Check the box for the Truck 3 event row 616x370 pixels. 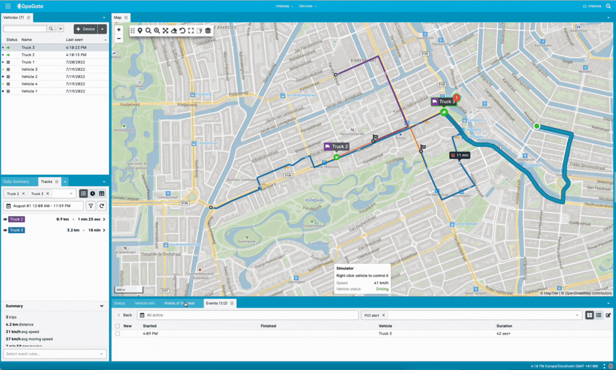(118, 334)
